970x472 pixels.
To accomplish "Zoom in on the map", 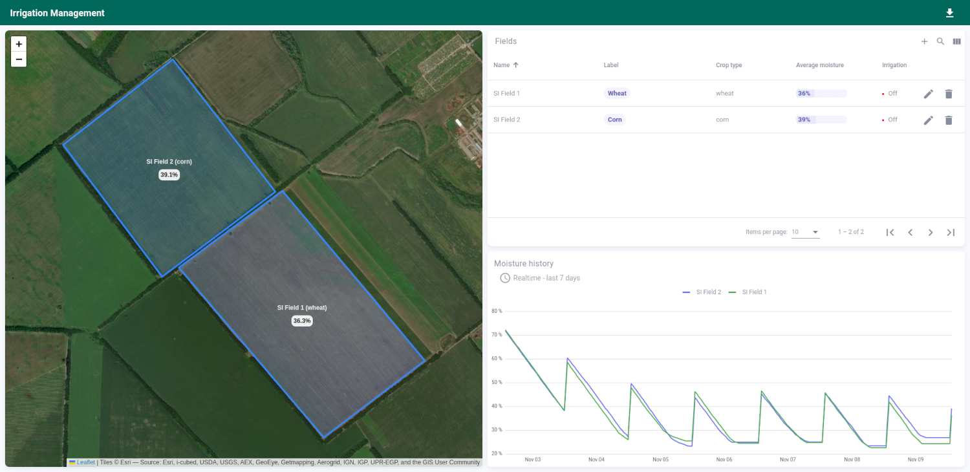I will point(19,44).
